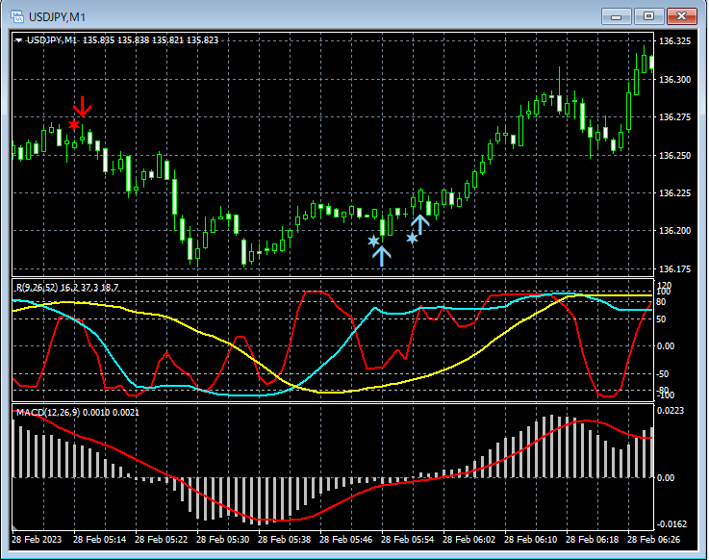The width and height of the screenshot is (709, 560).
Task: Select the lower blue buy arrow at 05:54
Action: [x=382, y=257]
